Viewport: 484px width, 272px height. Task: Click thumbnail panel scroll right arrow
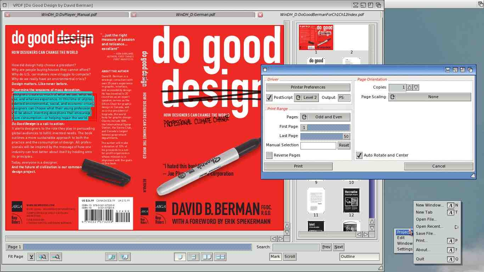(x=366, y=234)
